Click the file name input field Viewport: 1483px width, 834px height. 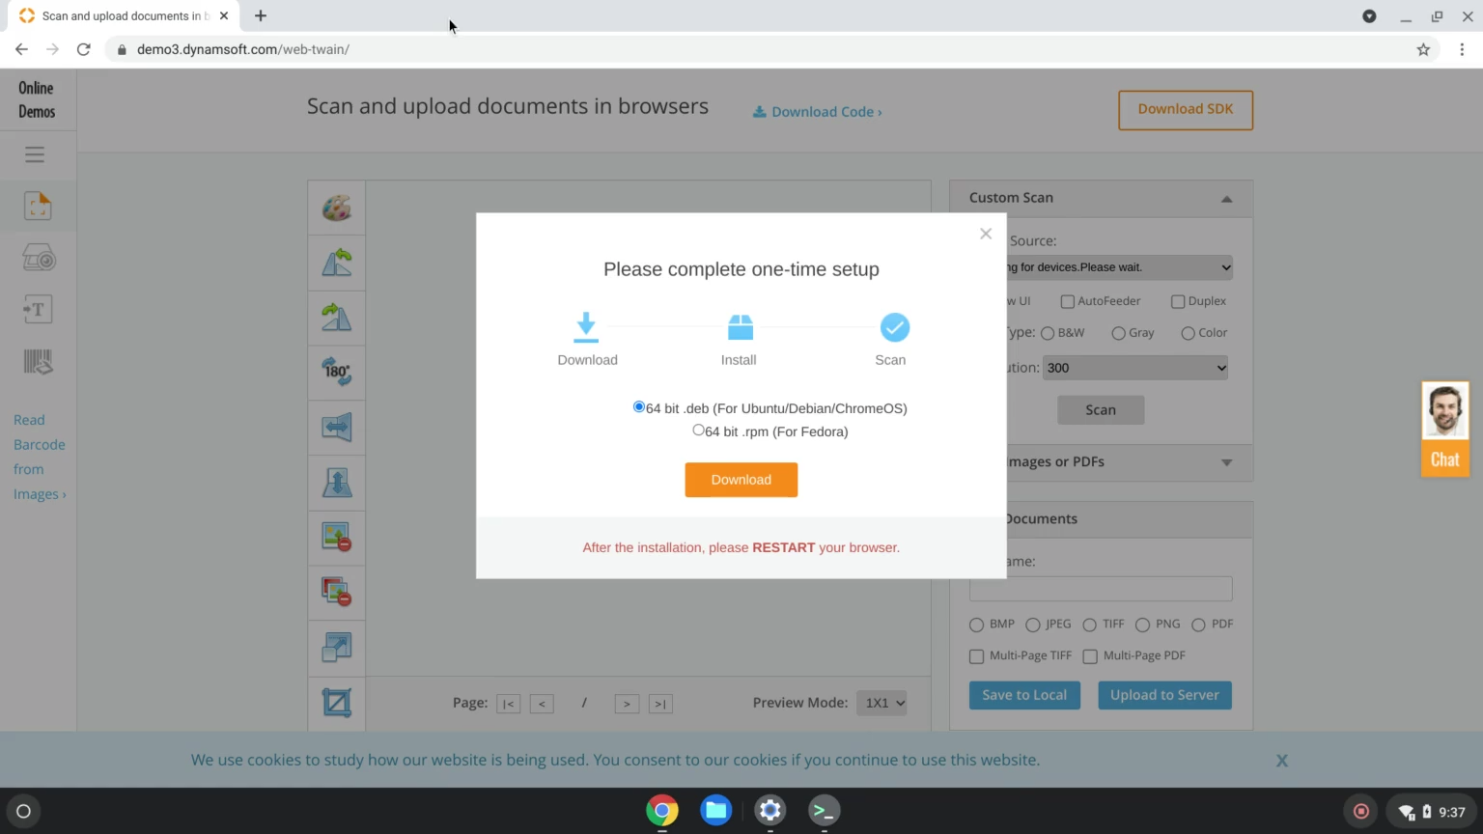click(x=1101, y=589)
